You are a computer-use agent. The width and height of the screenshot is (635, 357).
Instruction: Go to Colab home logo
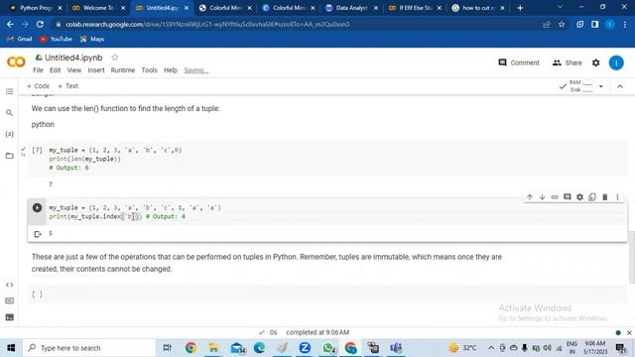point(16,61)
